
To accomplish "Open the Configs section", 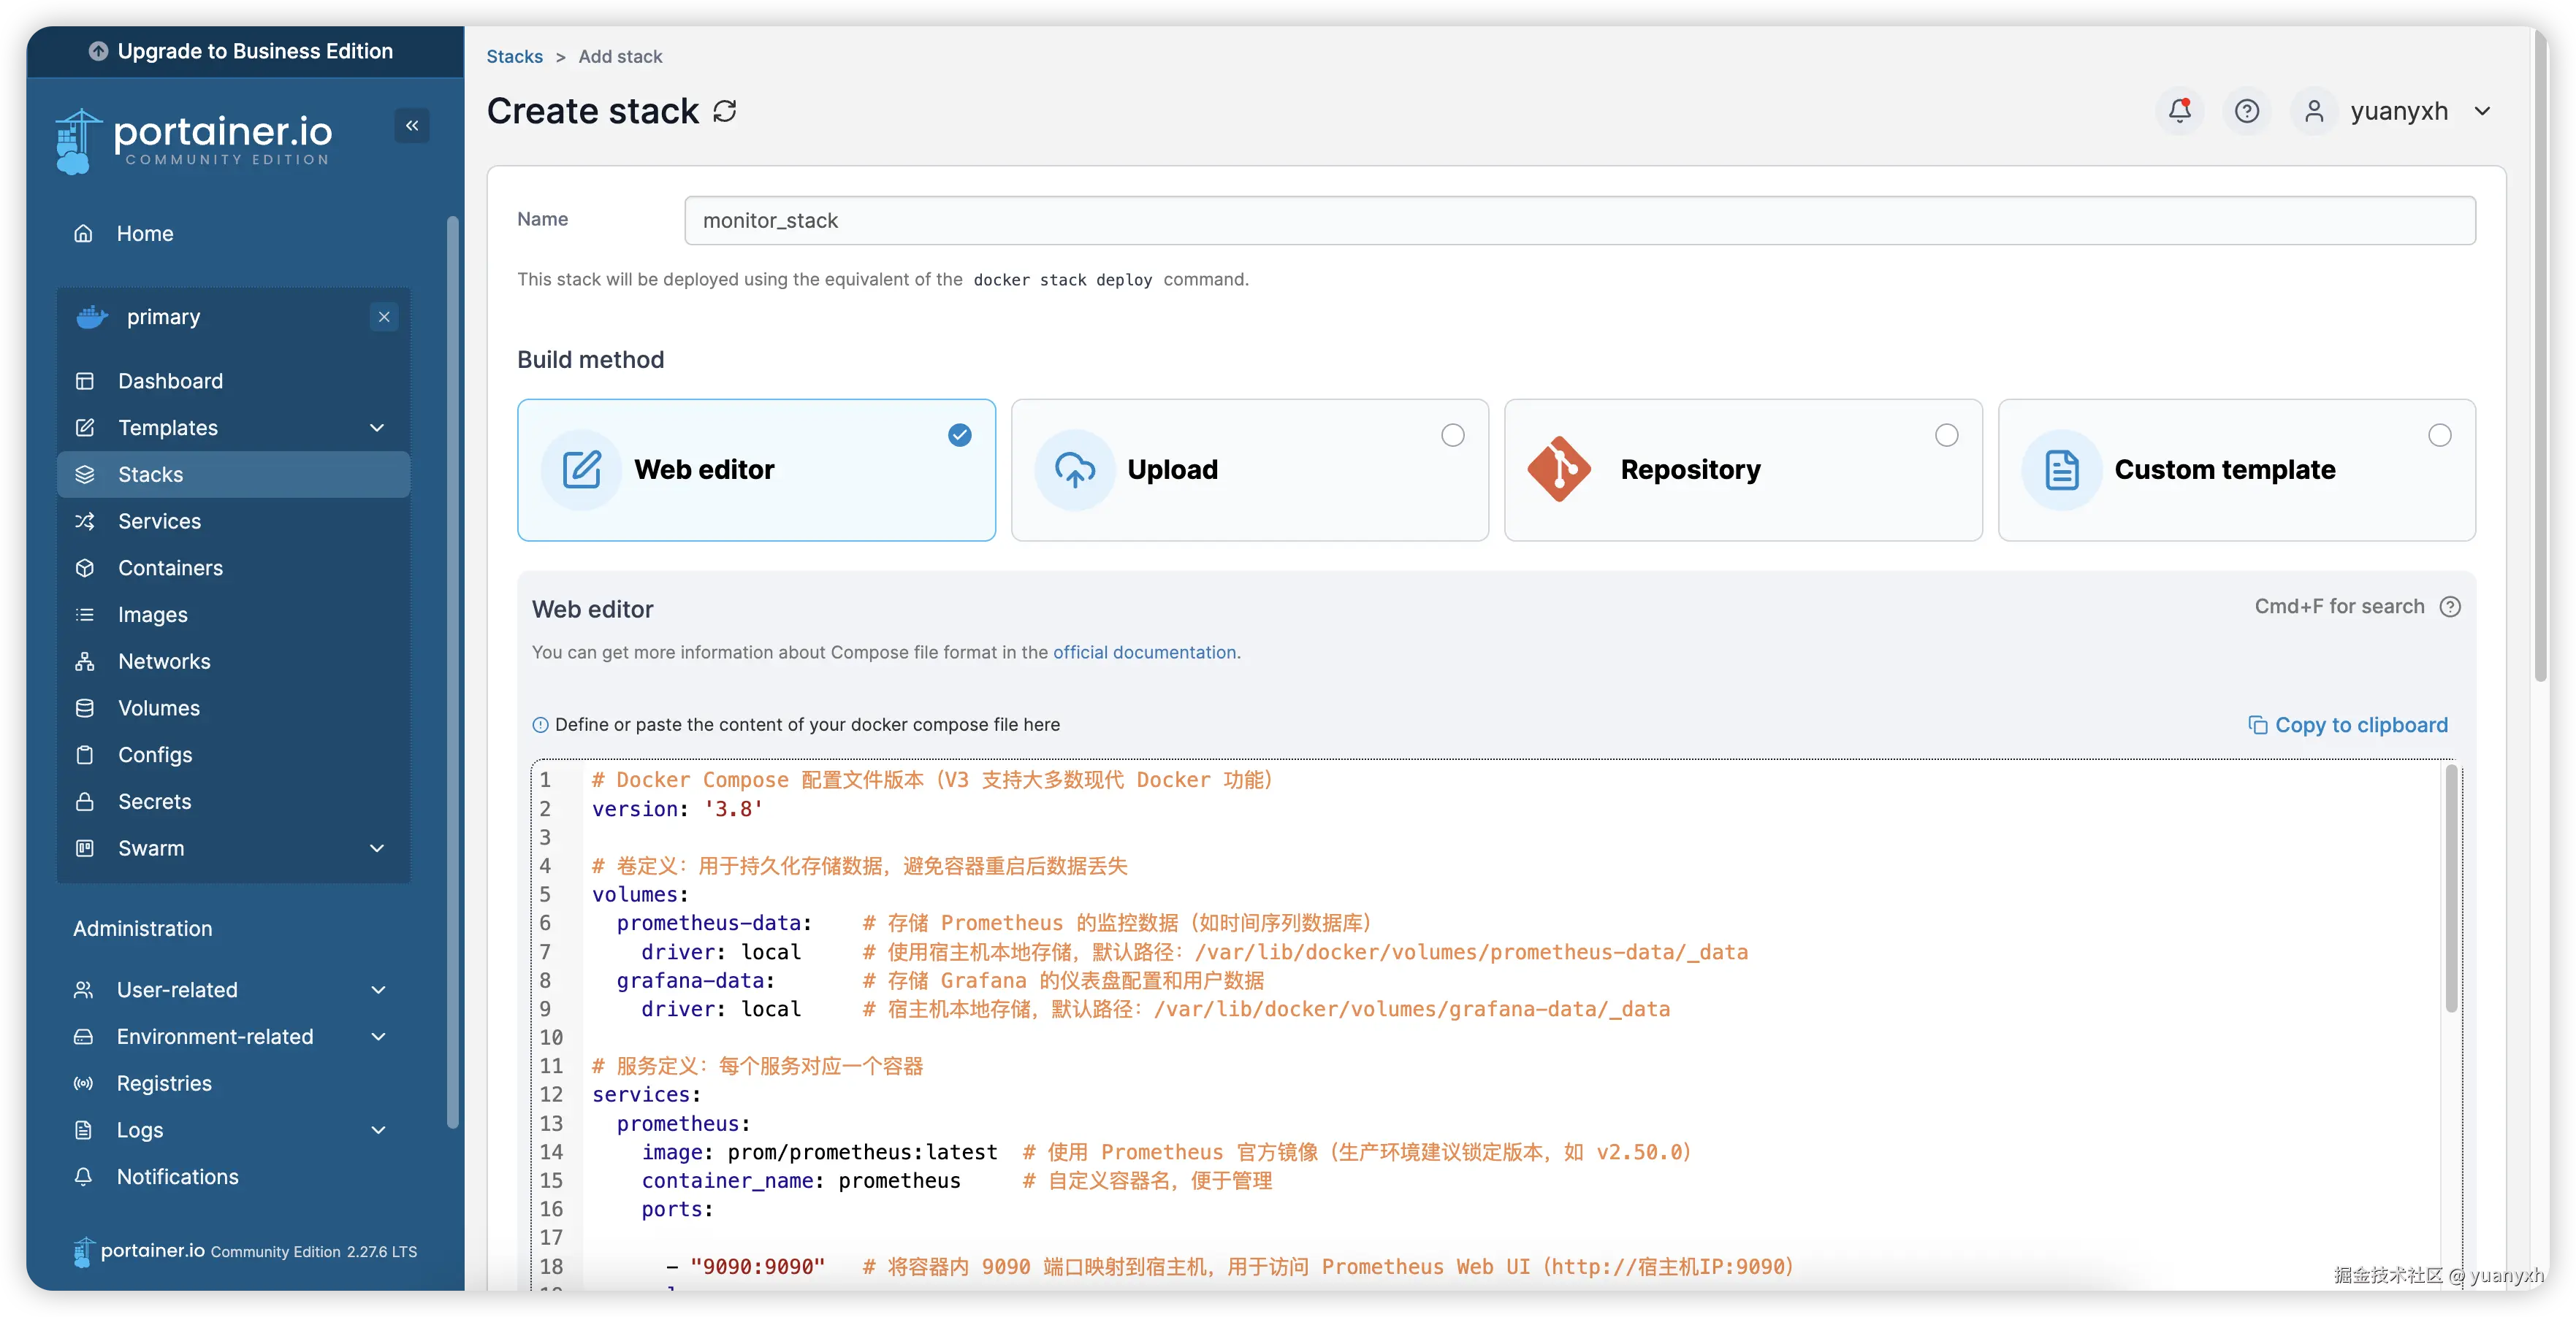I will coord(155,754).
